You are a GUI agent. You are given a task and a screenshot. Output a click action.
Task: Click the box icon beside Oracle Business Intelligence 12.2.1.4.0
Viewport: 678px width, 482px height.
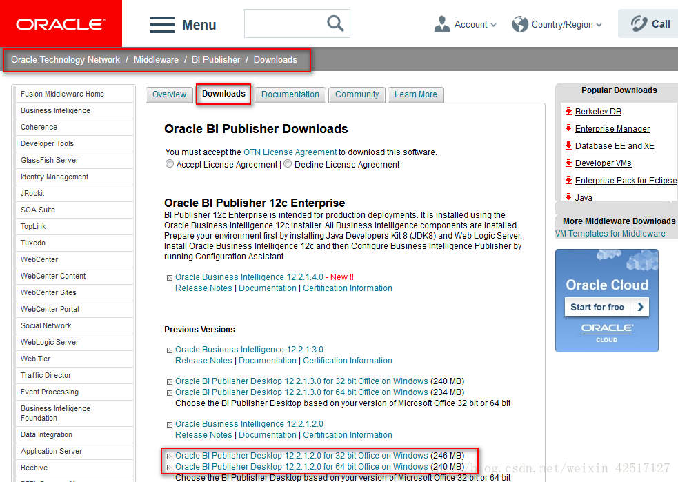click(x=170, y=278)
